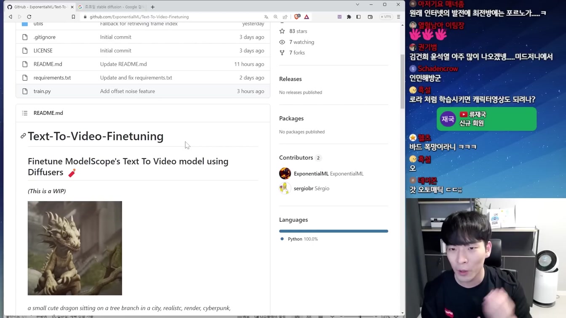The height and width of the screenshot is (318, 566).
Task: Open the Contributors section heading
Action: pyautogui.click(x=296, y=157)
